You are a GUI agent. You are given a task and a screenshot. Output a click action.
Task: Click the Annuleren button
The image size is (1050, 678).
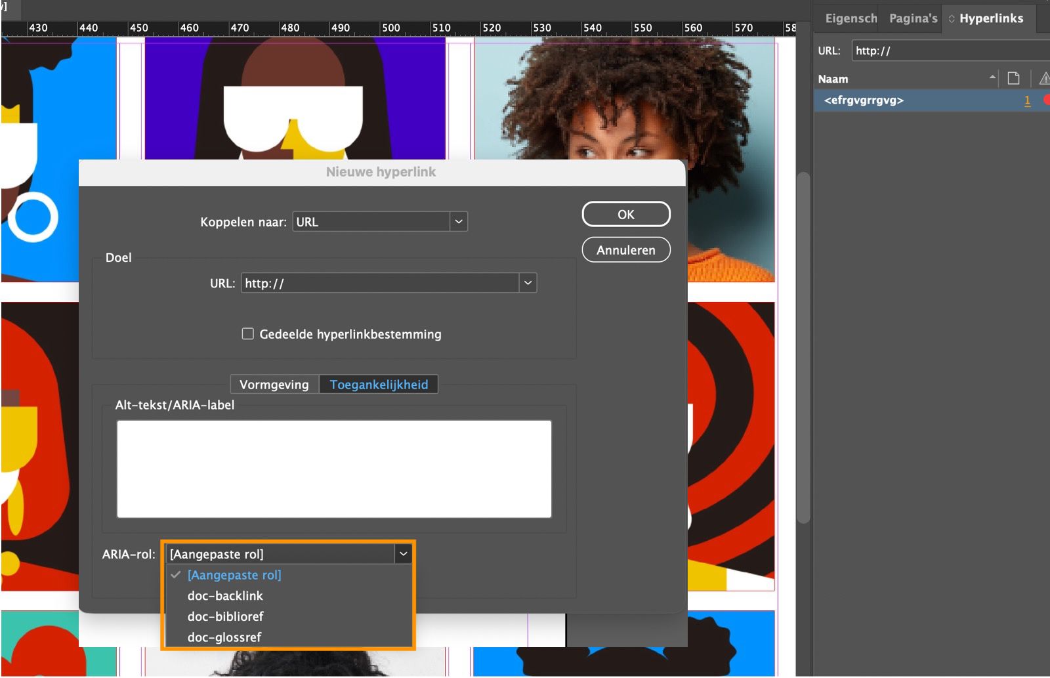pos(625,250)
